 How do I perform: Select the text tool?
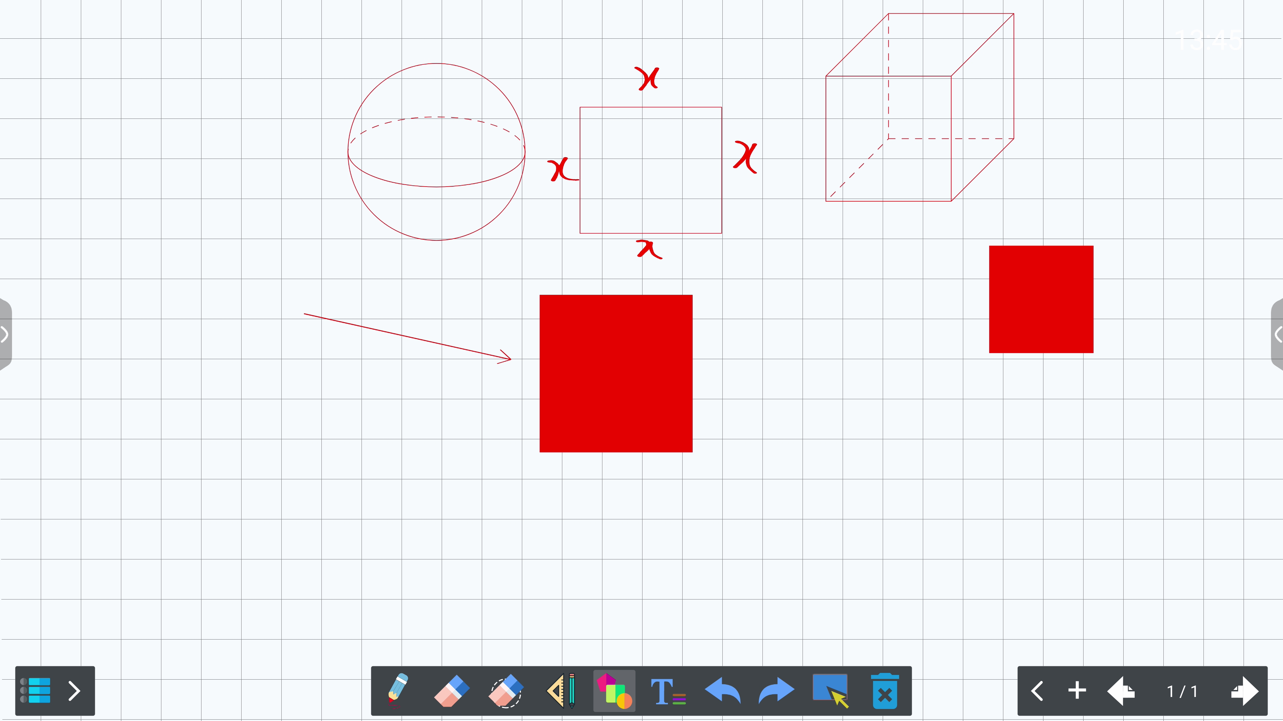coord(668,691)
